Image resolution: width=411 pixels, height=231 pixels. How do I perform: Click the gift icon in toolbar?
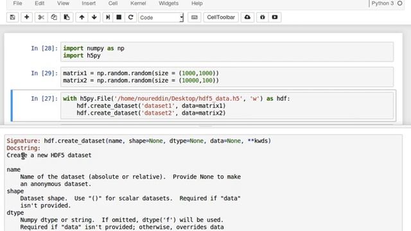click(x=263, y=17)
